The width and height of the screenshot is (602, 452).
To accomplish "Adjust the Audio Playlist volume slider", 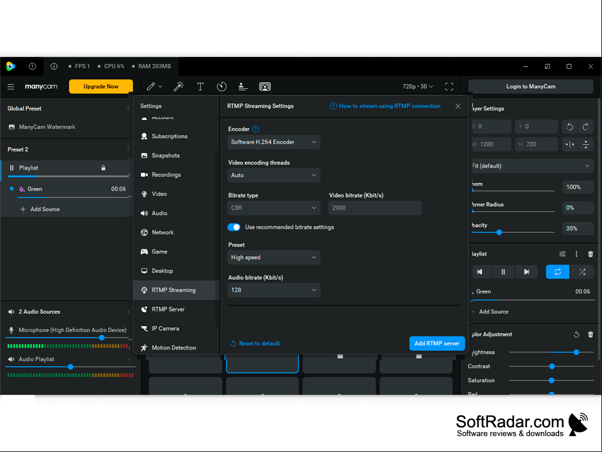I will [x=70, y=367].
